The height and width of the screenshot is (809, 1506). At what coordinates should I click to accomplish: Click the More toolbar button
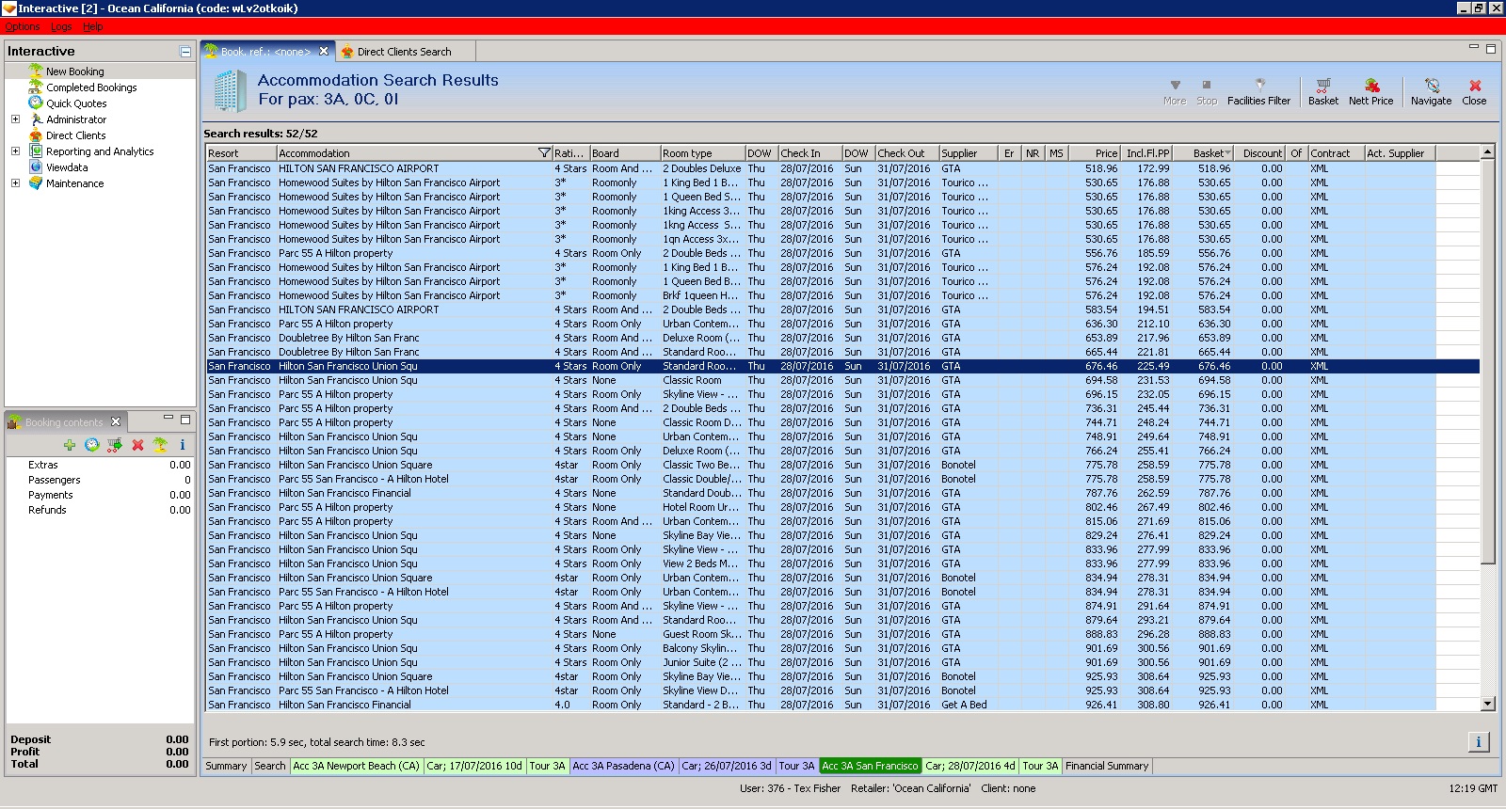tap(1175, 92)
